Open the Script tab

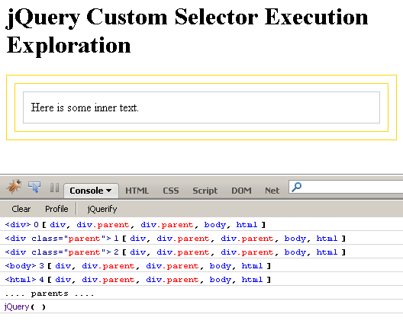(205, 191)
